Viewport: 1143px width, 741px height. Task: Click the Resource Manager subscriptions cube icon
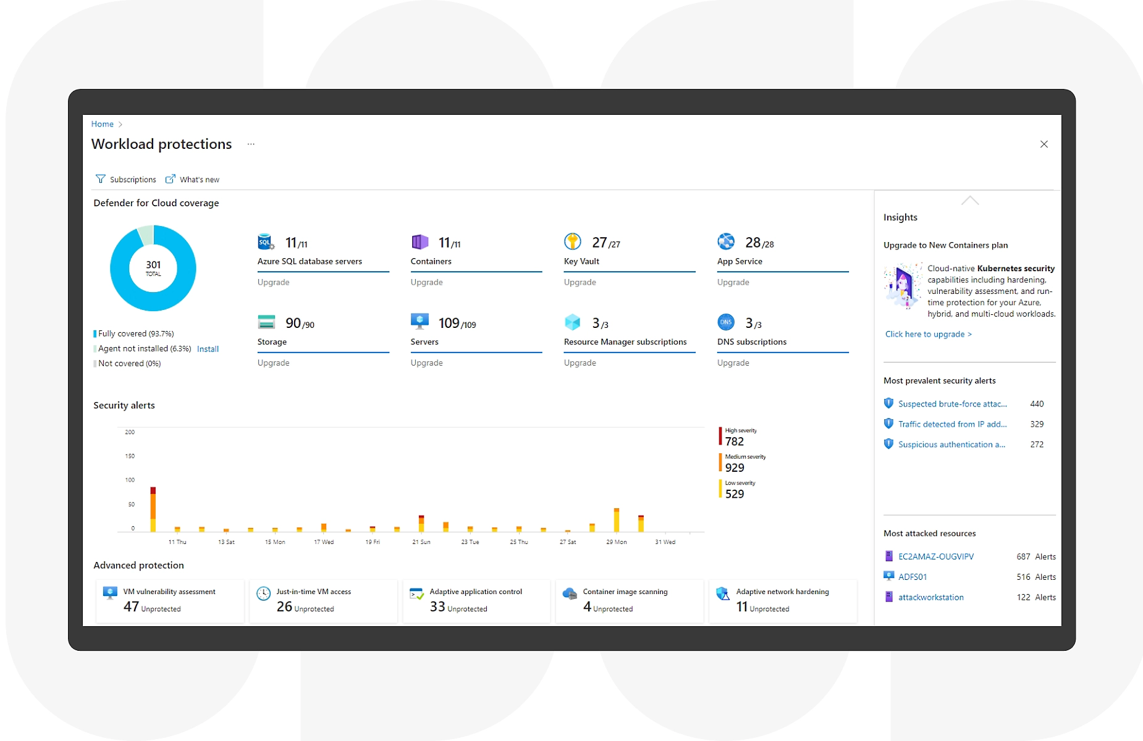tap(573, 322)
